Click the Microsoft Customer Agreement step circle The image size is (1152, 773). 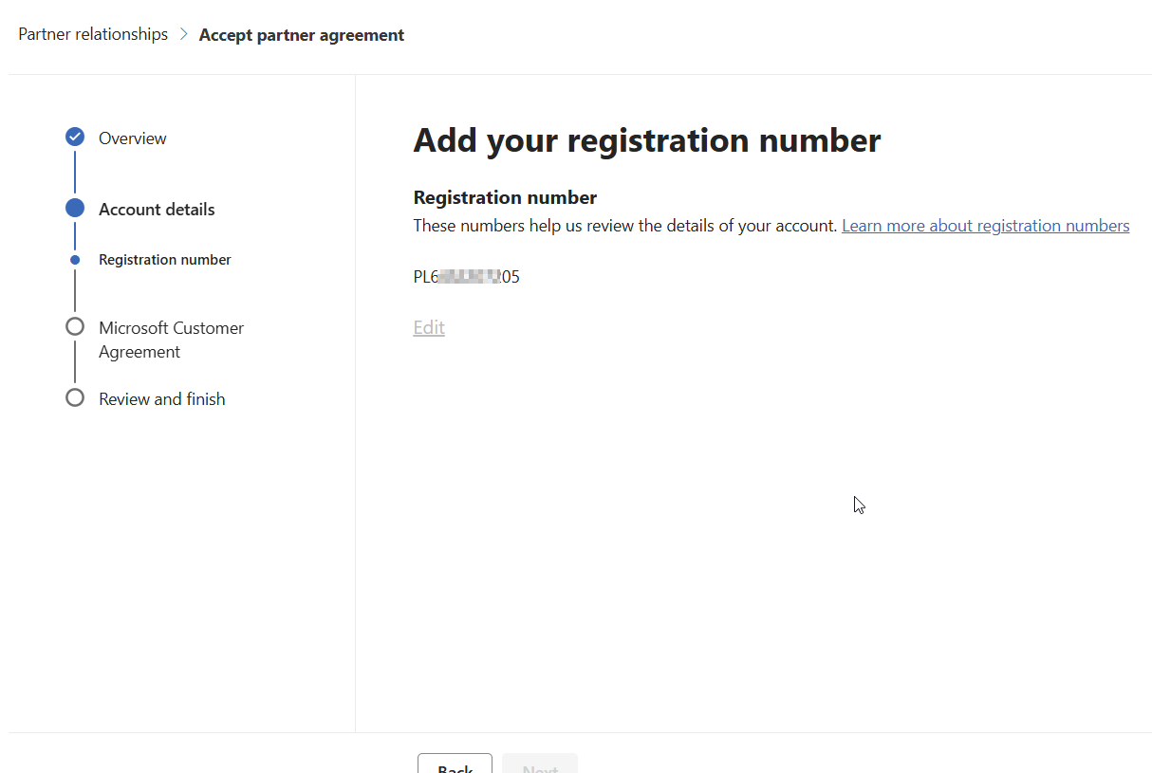click(75, 327)
